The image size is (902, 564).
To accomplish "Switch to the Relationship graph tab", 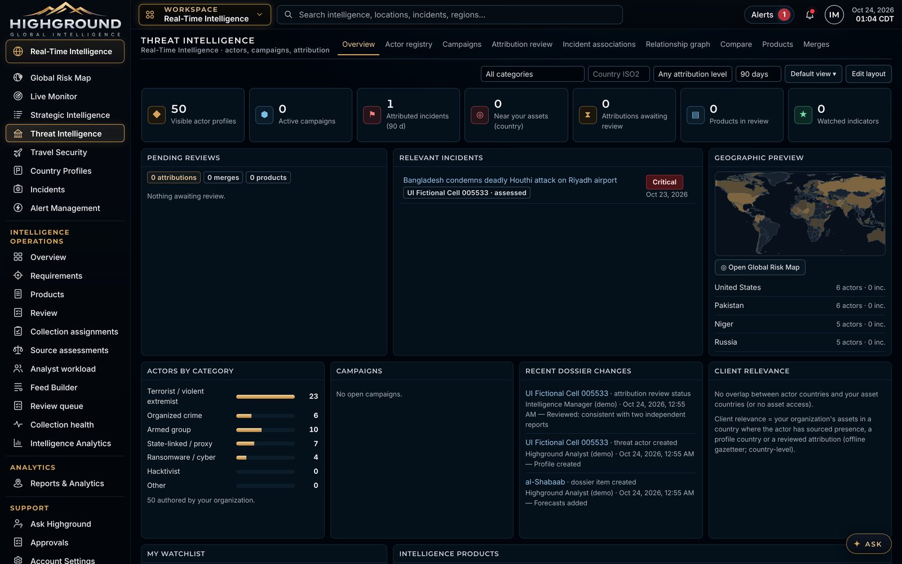I will pos(678,45).
